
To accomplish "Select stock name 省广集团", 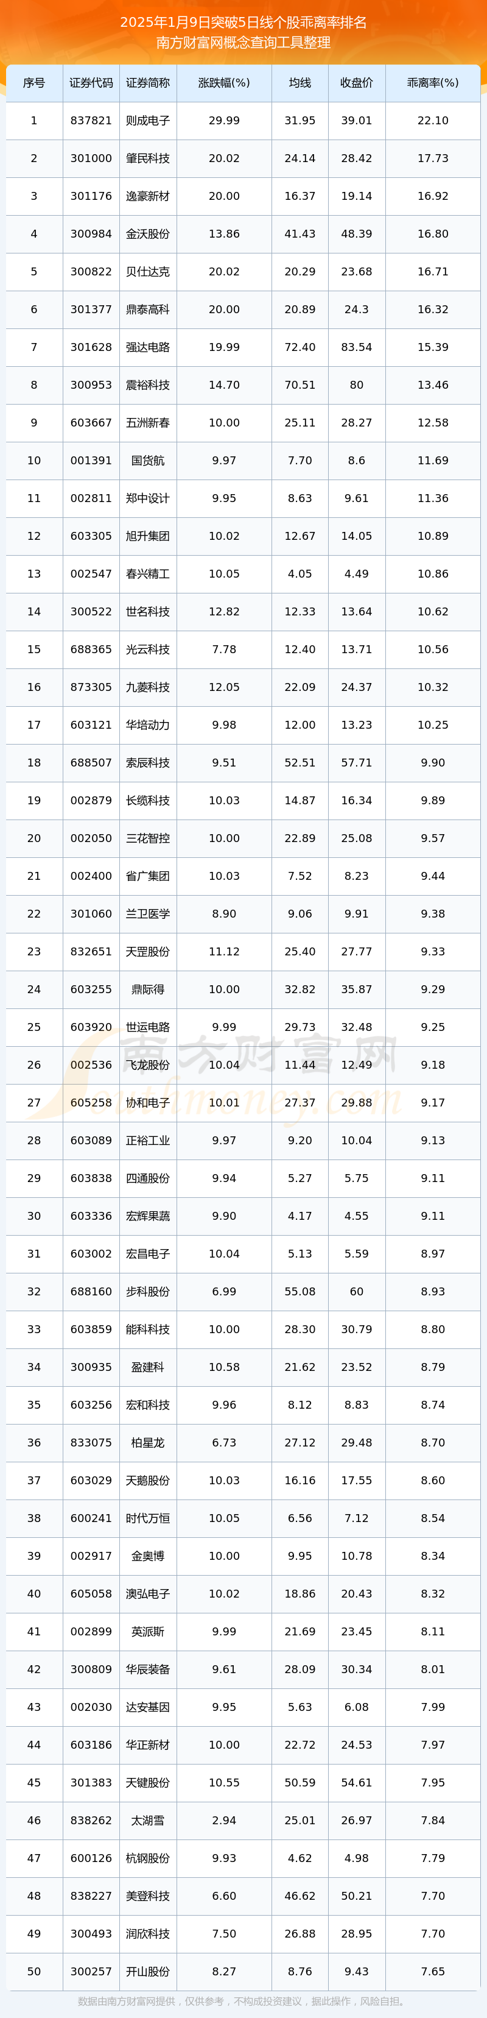I will click(148, 876).
